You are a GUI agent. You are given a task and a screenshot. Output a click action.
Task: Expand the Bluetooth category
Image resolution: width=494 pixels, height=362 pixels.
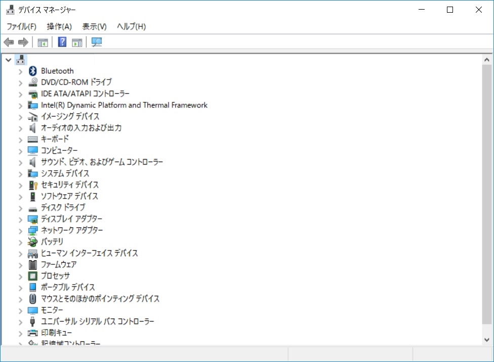click(x=20, y=71)
